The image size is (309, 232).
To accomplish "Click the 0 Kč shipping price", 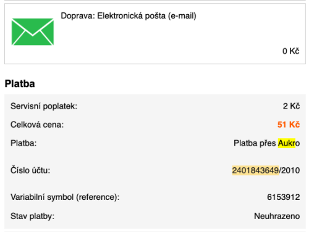I will pyautogui.click(x=290, y=51).
